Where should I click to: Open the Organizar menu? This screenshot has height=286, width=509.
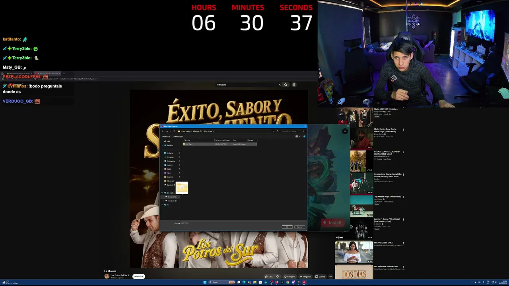(165, 136)
